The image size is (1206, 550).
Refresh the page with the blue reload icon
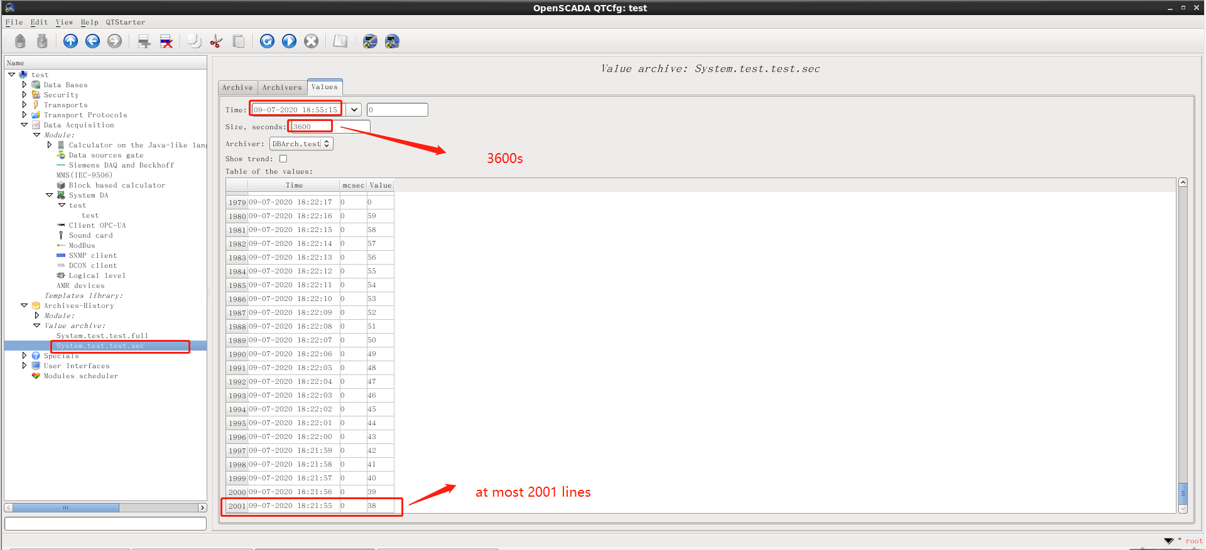(267, 41)
